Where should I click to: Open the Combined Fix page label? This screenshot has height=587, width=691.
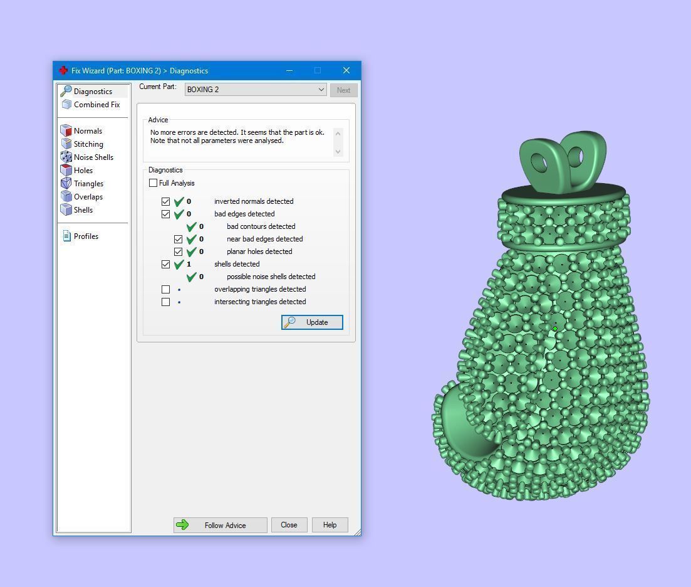[x=97, y=105]
